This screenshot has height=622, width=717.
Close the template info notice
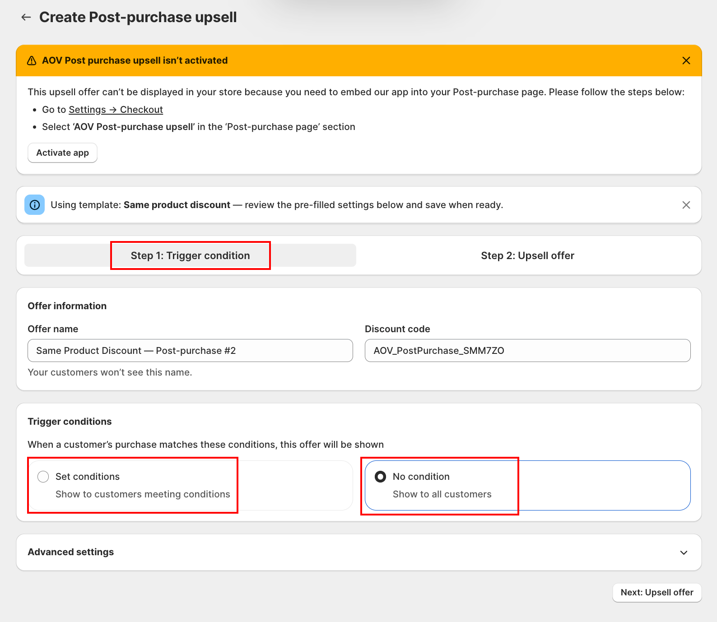(x=686, y=205)
